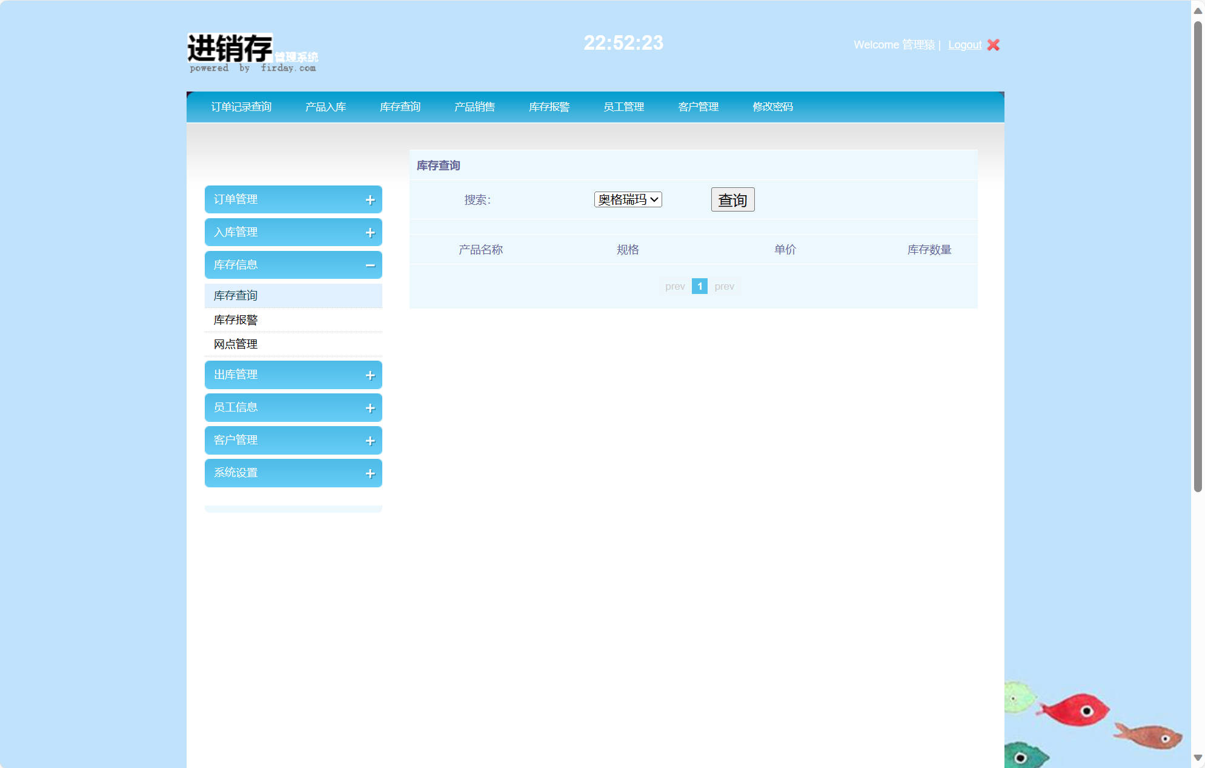Click the red X icon next to Logout
The image size is (1205, 768).
click(992, 44)
